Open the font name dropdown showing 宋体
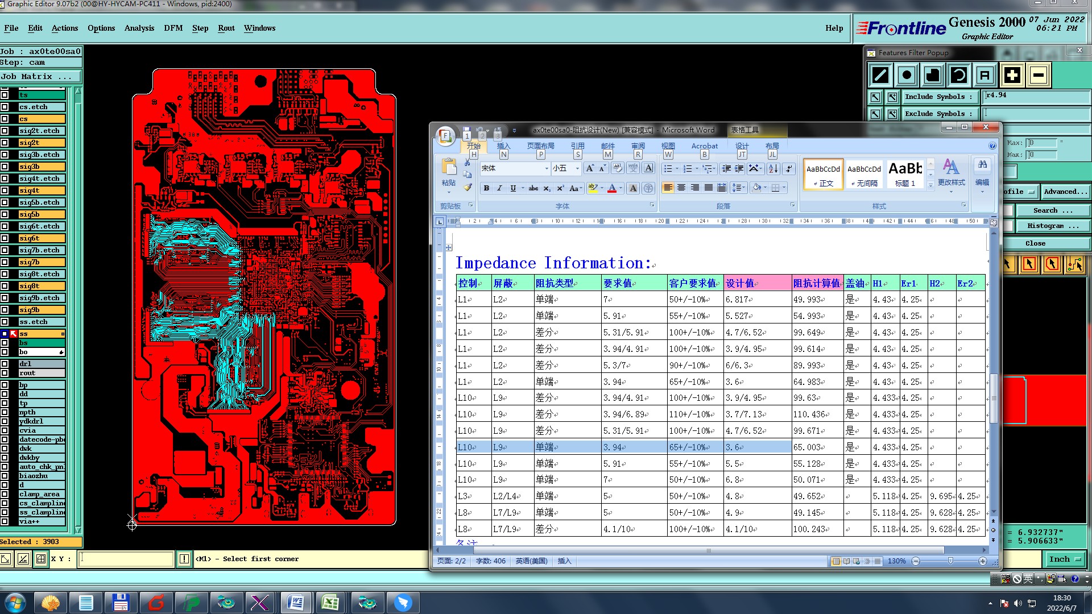 click(x=547, y=168)
